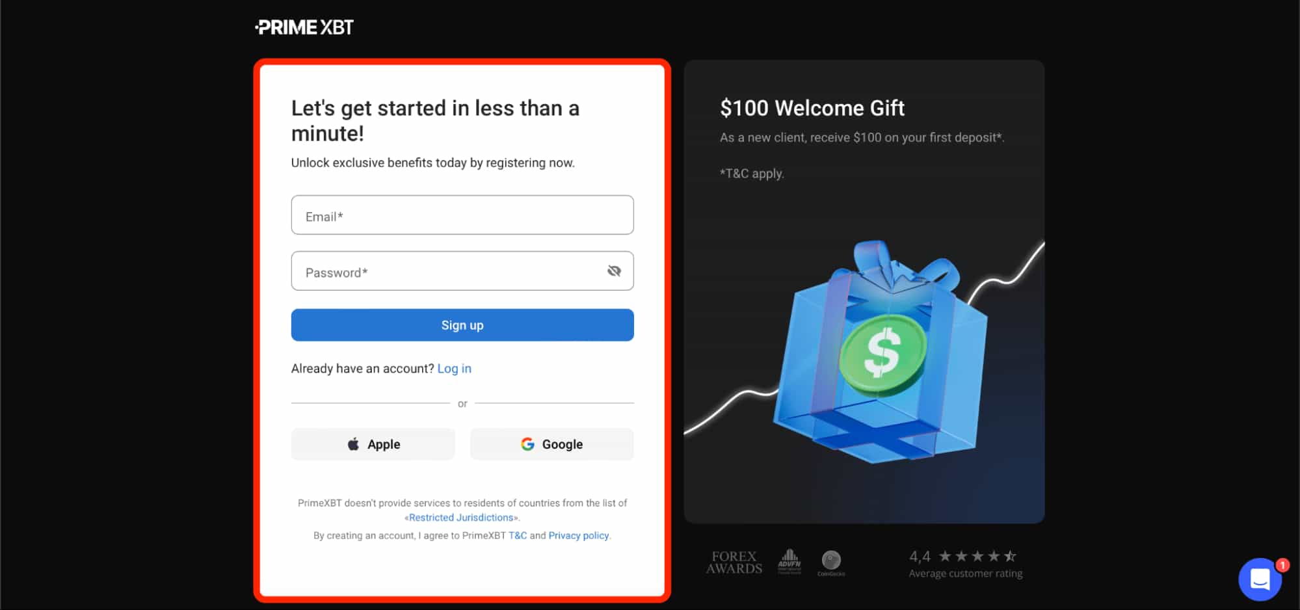Click the Forex Awards badge
Image resolution: width=1300 pixels, height=610 pixels.
[734, 563]
